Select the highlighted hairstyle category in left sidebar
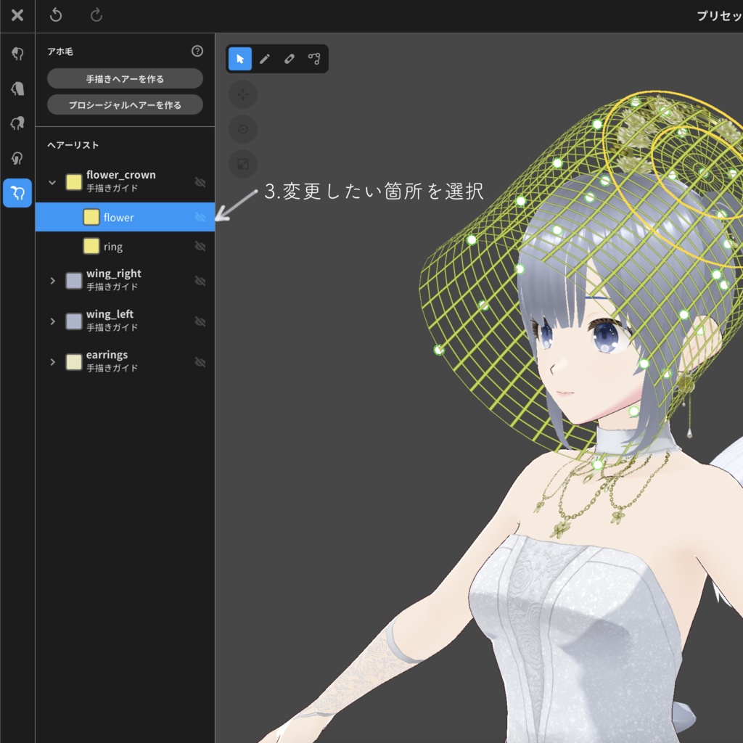The image size is (743, 743). (17, 193)
